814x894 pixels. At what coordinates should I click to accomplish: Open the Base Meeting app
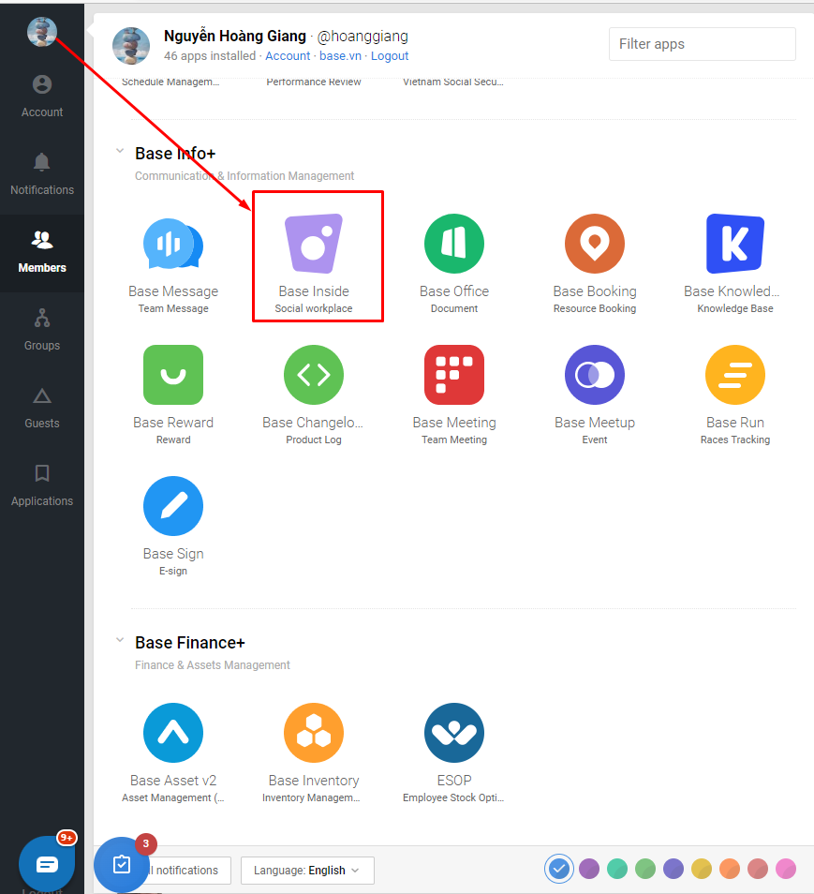click(x=454, y=395)
